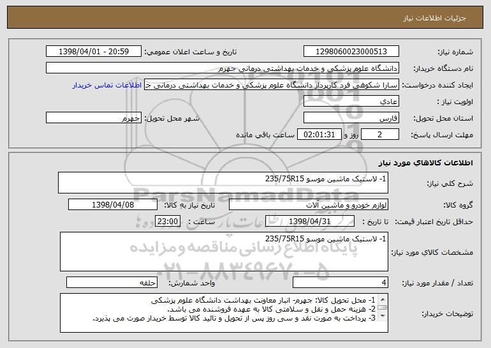Click the general need description text box

223,183
